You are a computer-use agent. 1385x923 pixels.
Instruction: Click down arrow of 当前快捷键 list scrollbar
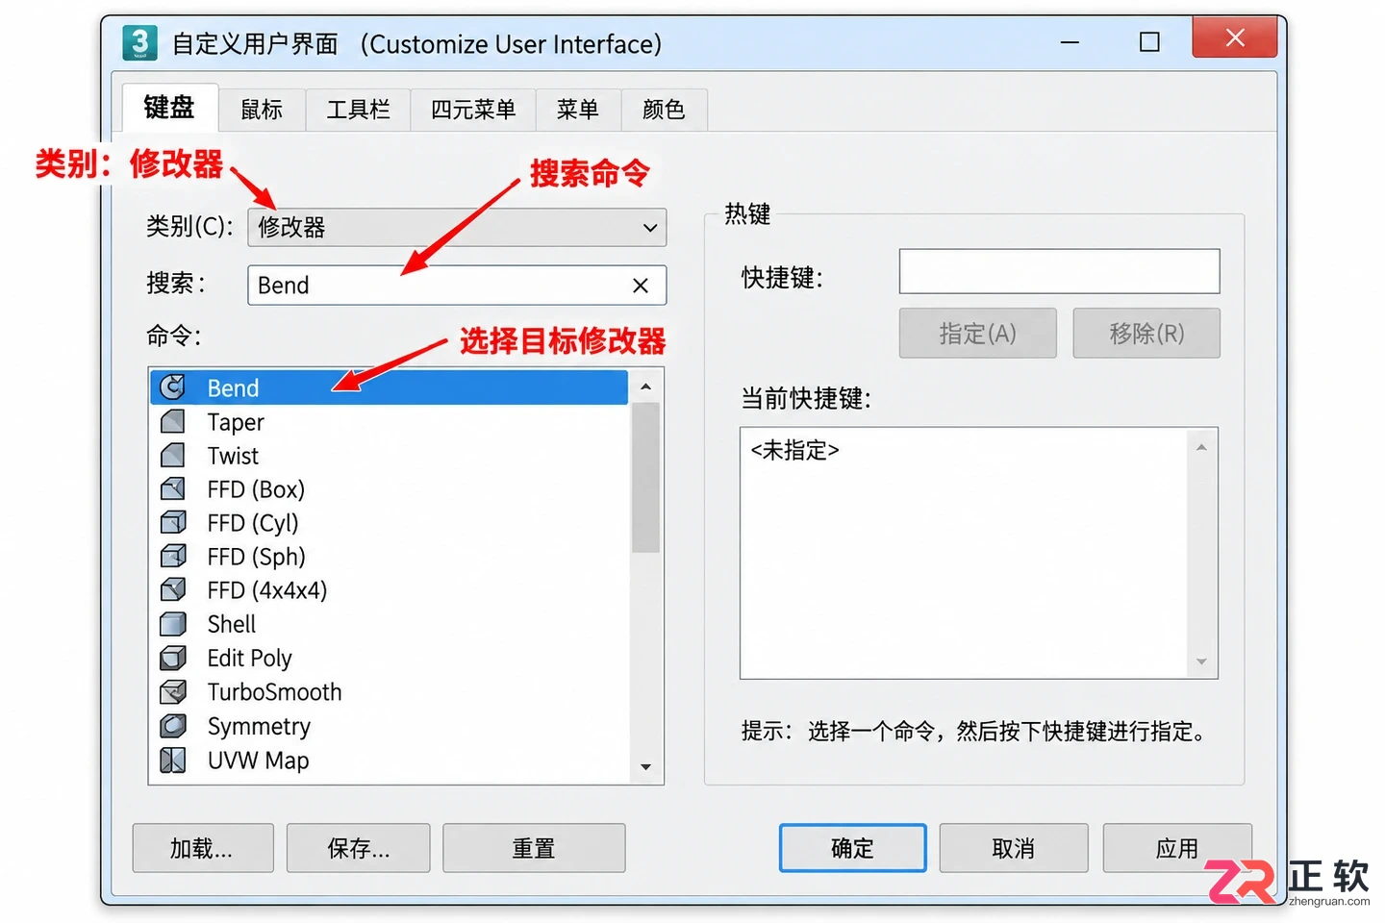pyautogui.click(x=1201, y=661)
